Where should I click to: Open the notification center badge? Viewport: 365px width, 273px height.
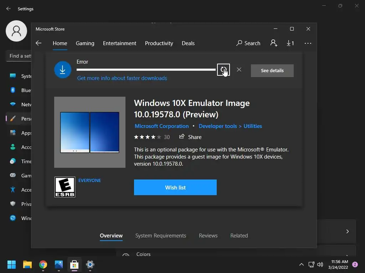[x=355, y=264]
